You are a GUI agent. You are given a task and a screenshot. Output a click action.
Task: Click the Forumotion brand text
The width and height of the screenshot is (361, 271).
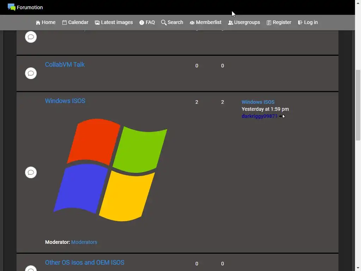(30, 7)
